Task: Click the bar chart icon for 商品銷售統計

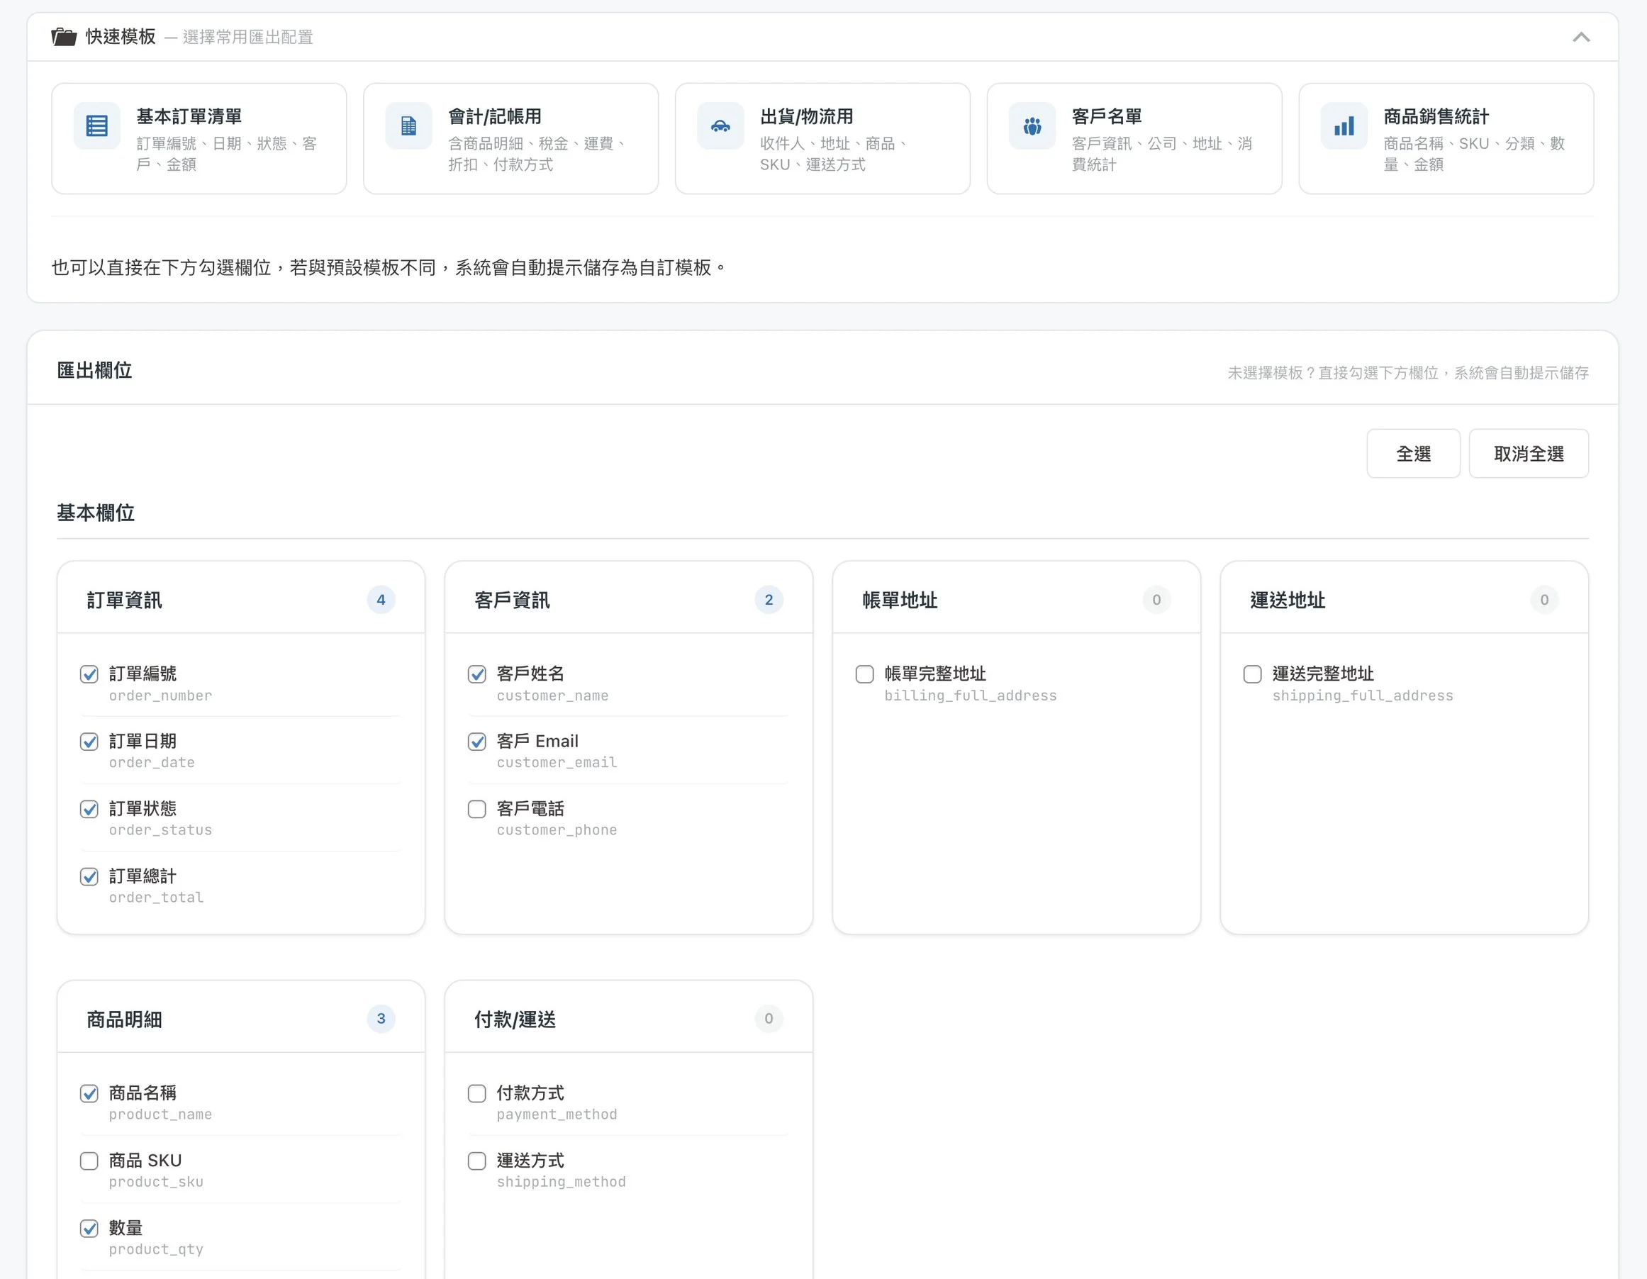Action: click(x=1343, y=125)
